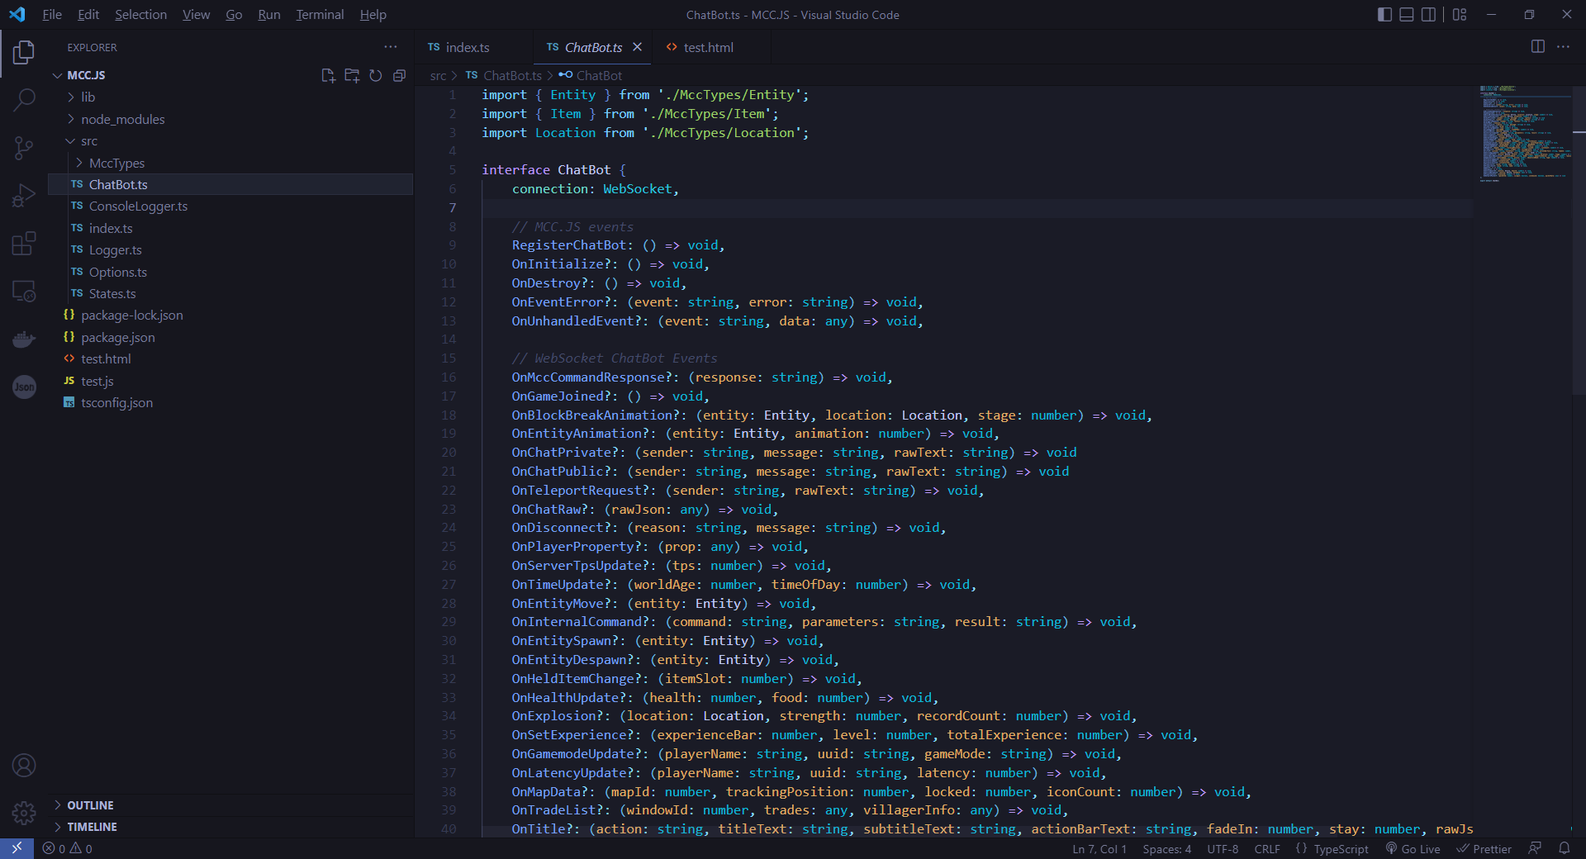Image resolution: width=1586 pixels, height=859 pixels.
Task: Toggle primary side bar visibility
Action: (1385, 14)
